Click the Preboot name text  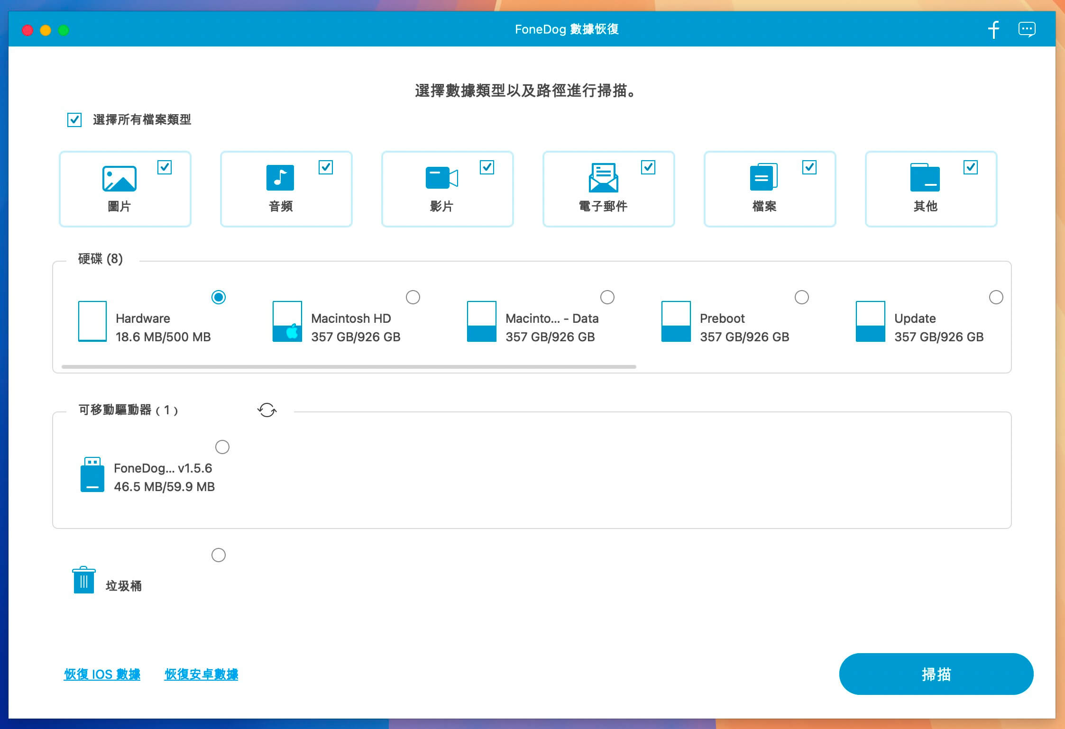coord(722,319)
